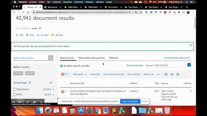Open Chrome from the dock
207x116 pixels.
[x=98, y=110]
